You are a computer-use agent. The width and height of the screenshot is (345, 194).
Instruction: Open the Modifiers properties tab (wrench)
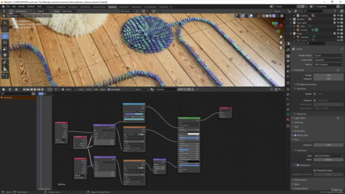[288, 94]
